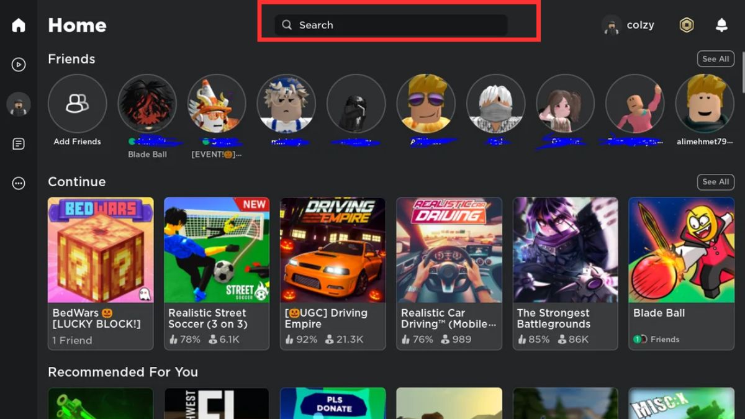Open the notifications bell

tap(721, 25)
